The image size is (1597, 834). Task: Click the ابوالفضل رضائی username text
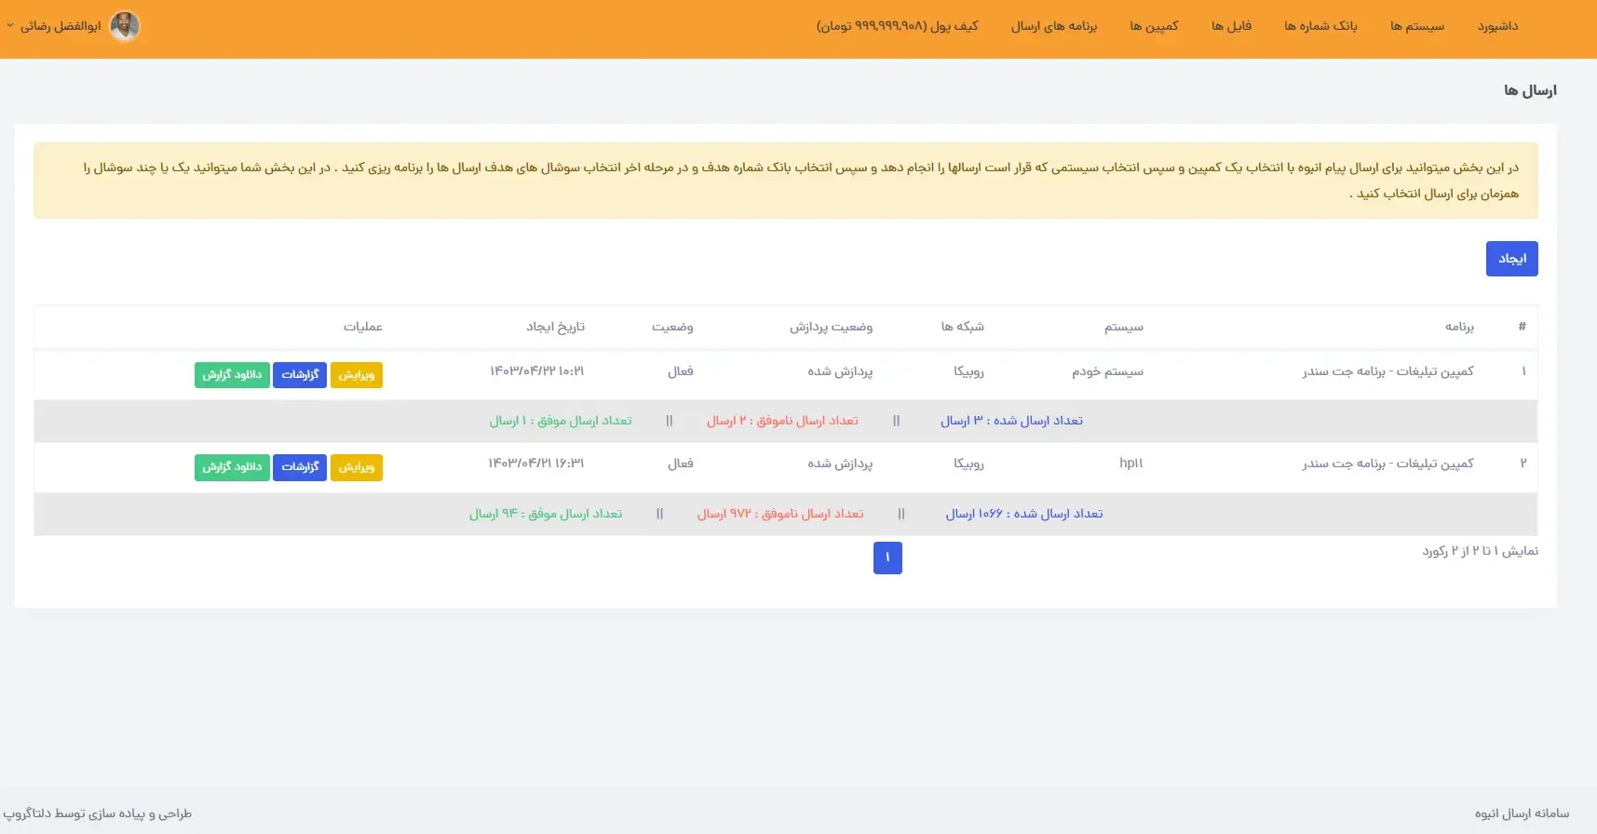click(61, 26)
